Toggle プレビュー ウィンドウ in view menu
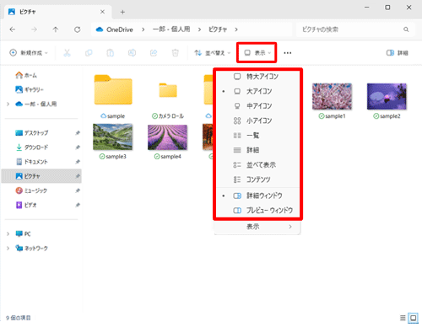422x327 pixels. [x=257, y=210]
